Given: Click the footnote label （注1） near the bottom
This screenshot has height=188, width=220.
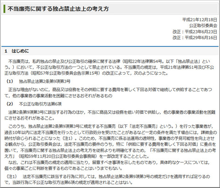Looking at the screenshot, I should point(11,177).
